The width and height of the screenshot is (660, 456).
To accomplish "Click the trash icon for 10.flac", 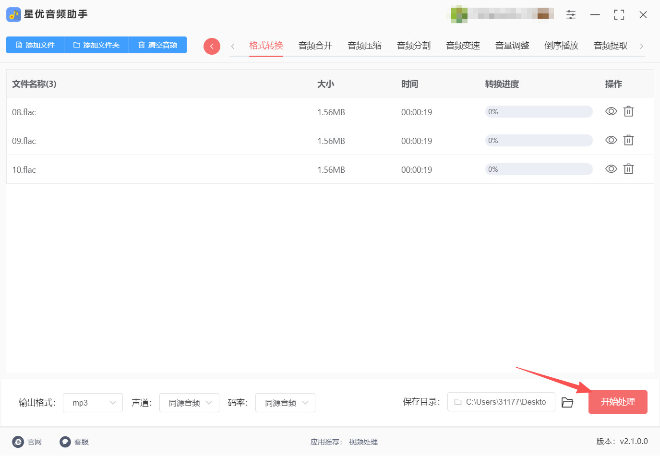I will pos(628,169).
